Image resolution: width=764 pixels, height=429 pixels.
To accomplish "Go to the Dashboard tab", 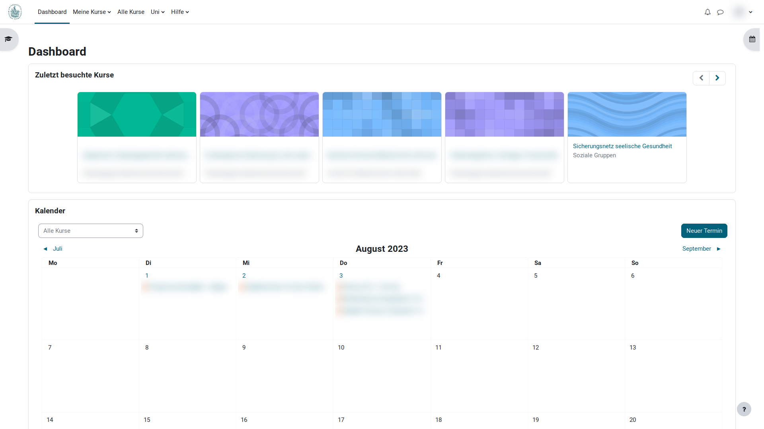I will [52, 12].
